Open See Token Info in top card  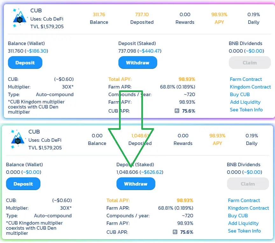coord(246,110)
